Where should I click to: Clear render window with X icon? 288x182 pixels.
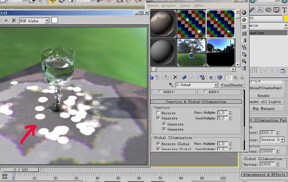[14, 20]
